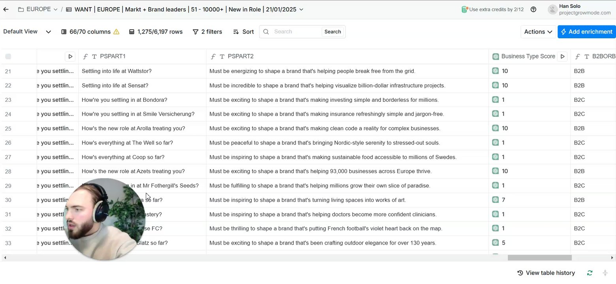Run the Business Type Score column play button
This screenshot has width=616, height=284.
(x=562, y=56)
